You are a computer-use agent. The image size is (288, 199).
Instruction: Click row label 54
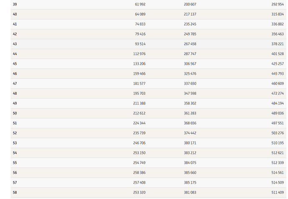click(15, 153)
